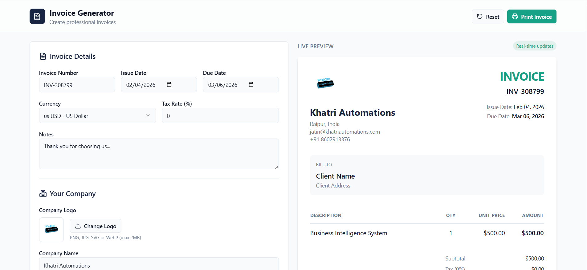Click the Reset button
This screenshot has width=587, height=270.
(x=488, y=17)
